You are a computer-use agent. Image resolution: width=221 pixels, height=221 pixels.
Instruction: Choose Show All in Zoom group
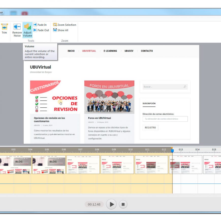(x=61, y=30)
